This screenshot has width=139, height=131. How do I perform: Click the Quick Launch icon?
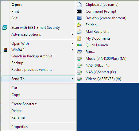click(79, 45)
